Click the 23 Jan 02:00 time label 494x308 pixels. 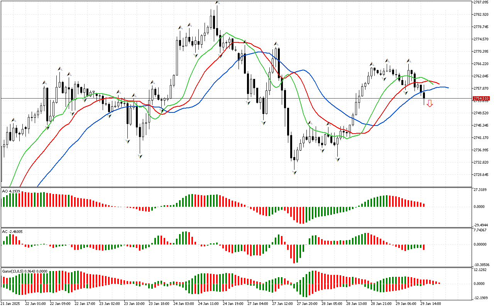pyautogui.click(x=110, y=303)
